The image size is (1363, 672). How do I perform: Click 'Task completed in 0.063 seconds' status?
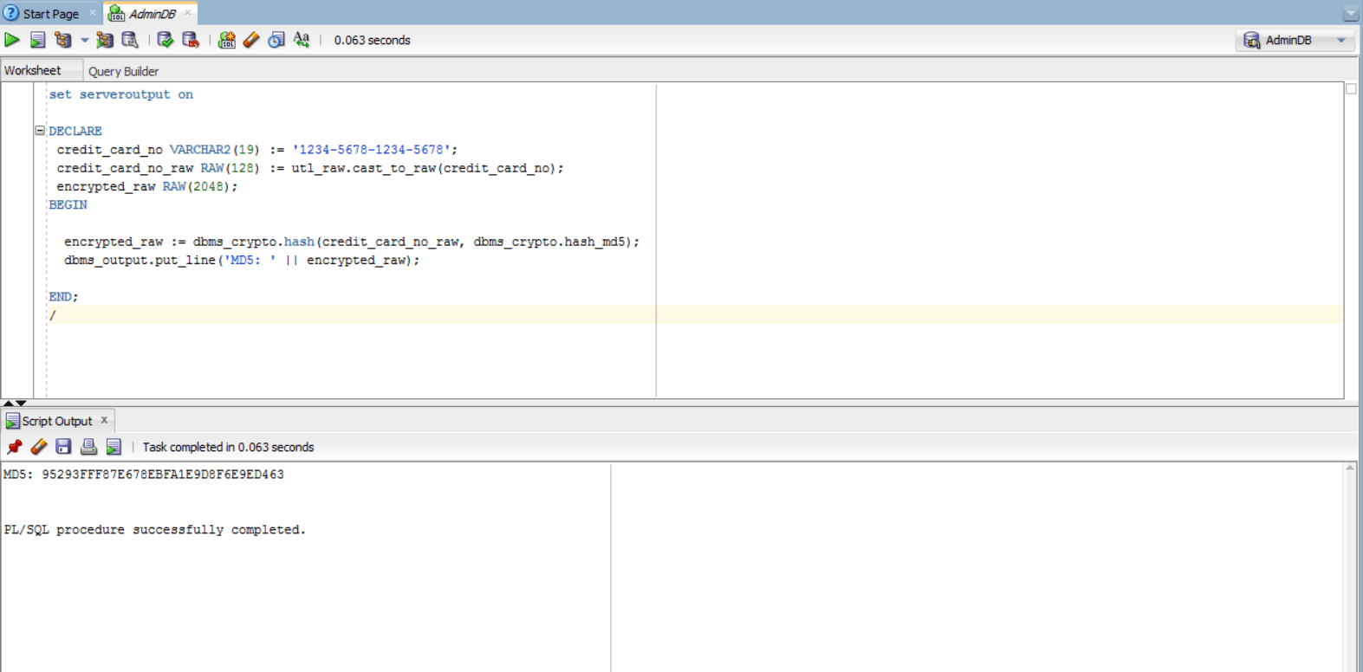point(228,447)
